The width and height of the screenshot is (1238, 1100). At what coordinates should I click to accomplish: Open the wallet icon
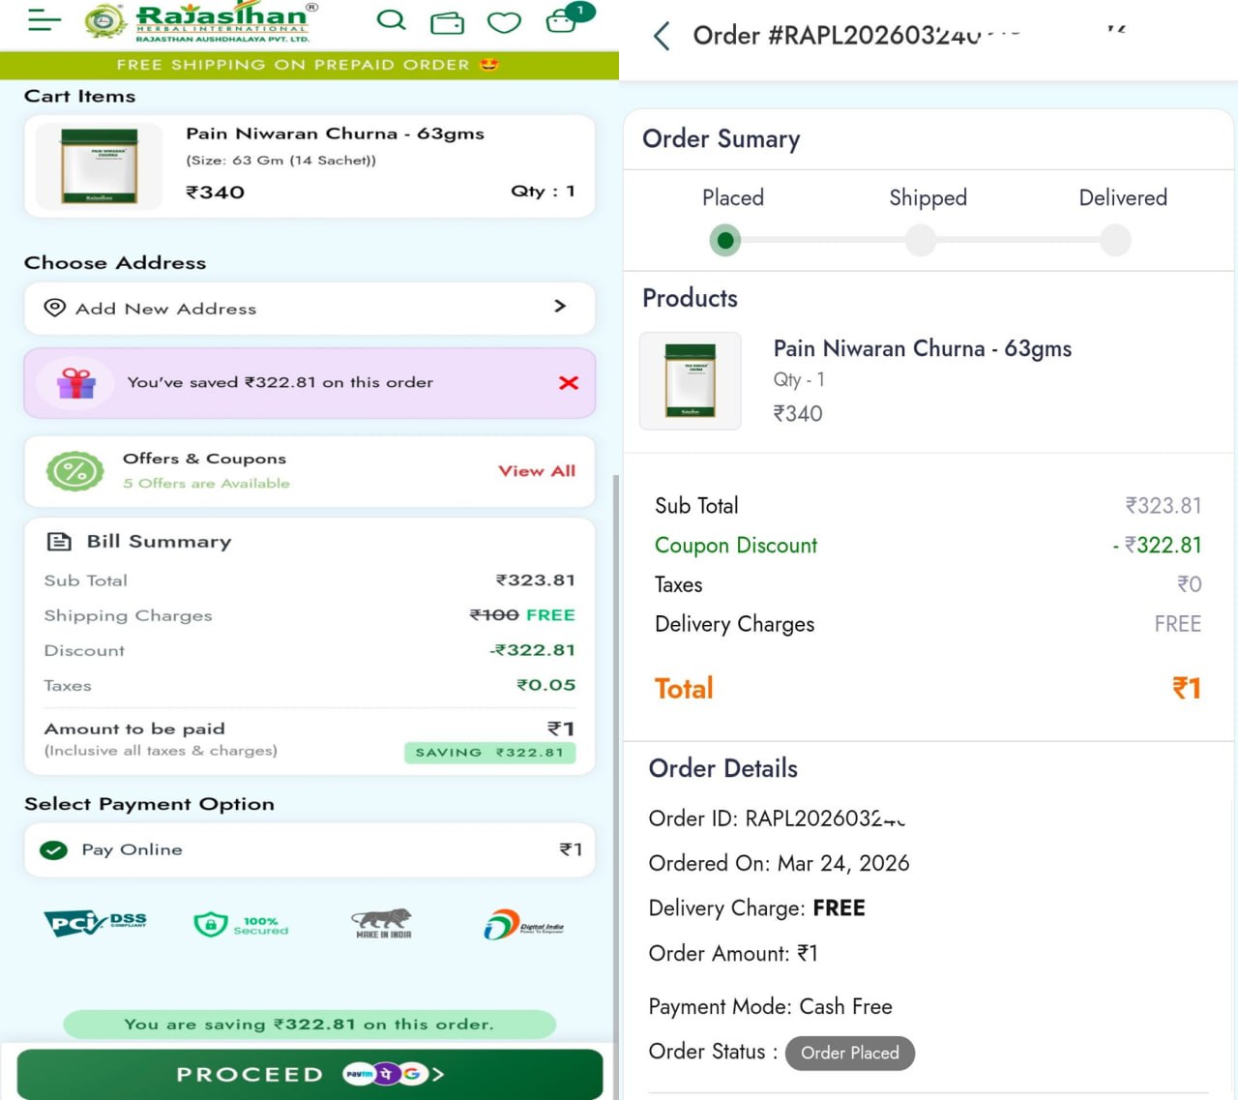[x=447, y=22]
